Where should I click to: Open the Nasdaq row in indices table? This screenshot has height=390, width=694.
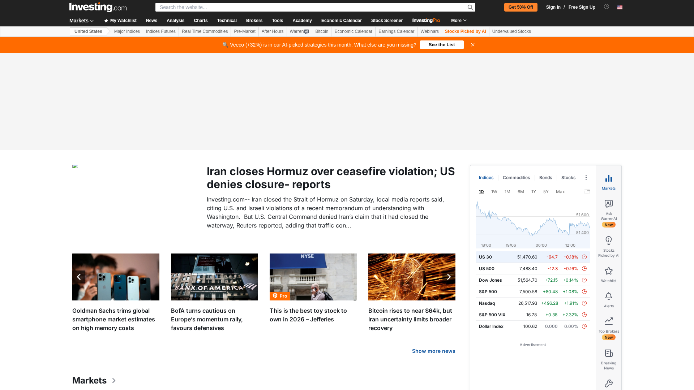pos(533,303)
